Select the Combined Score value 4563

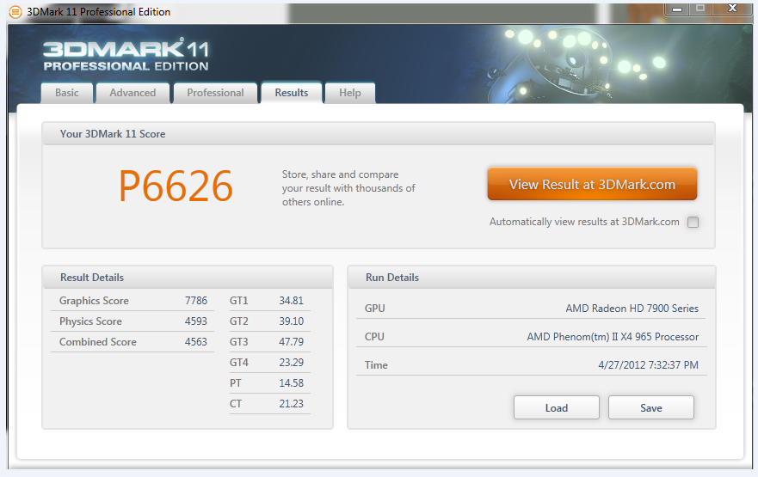[196, 342]
